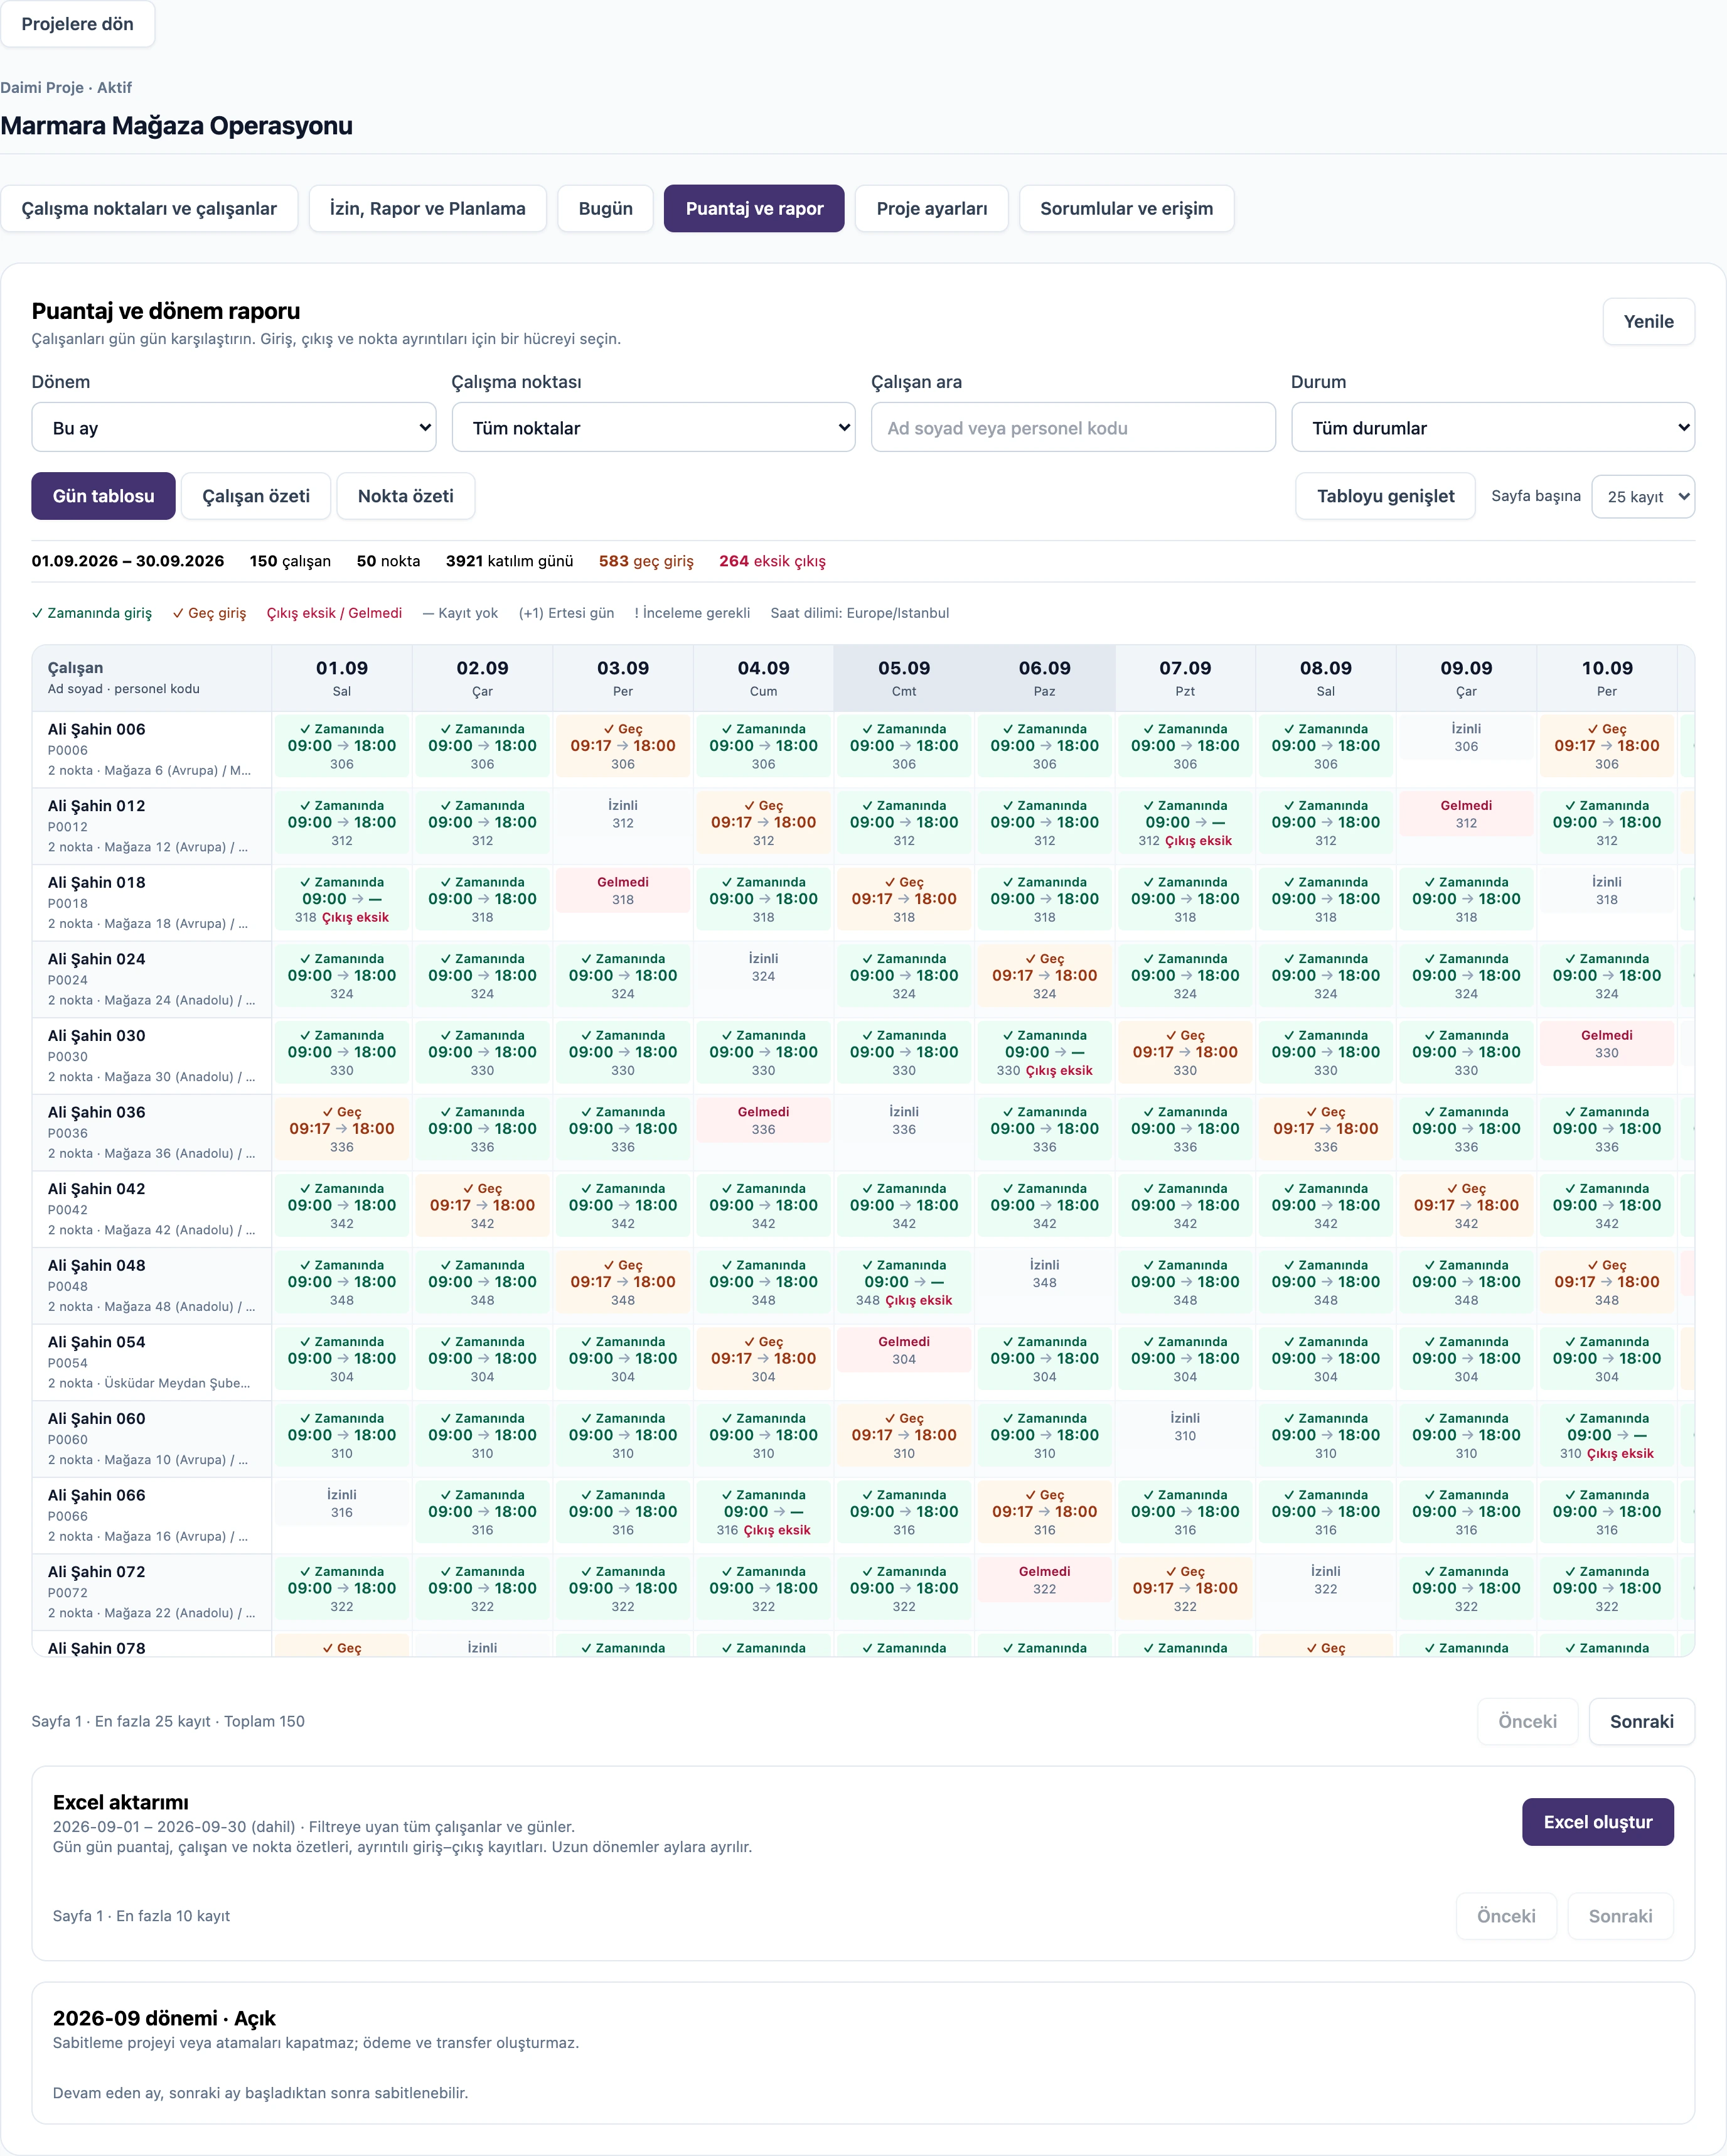1727x2156 pixels.
Task: Go to next table page with Sonraki
Action: tap(1641, 1721)
